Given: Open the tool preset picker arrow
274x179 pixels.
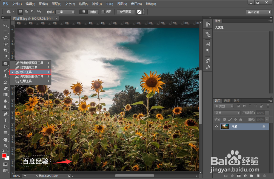Looking at the screenshot, I should point(13,12).
